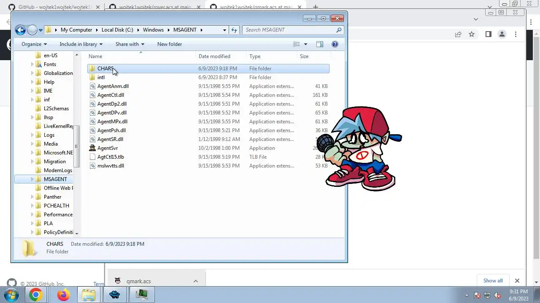The height and width of the screenshot is (303, 540).
Task: Open Include in library dropdown
Action: [x=81, y=44]
